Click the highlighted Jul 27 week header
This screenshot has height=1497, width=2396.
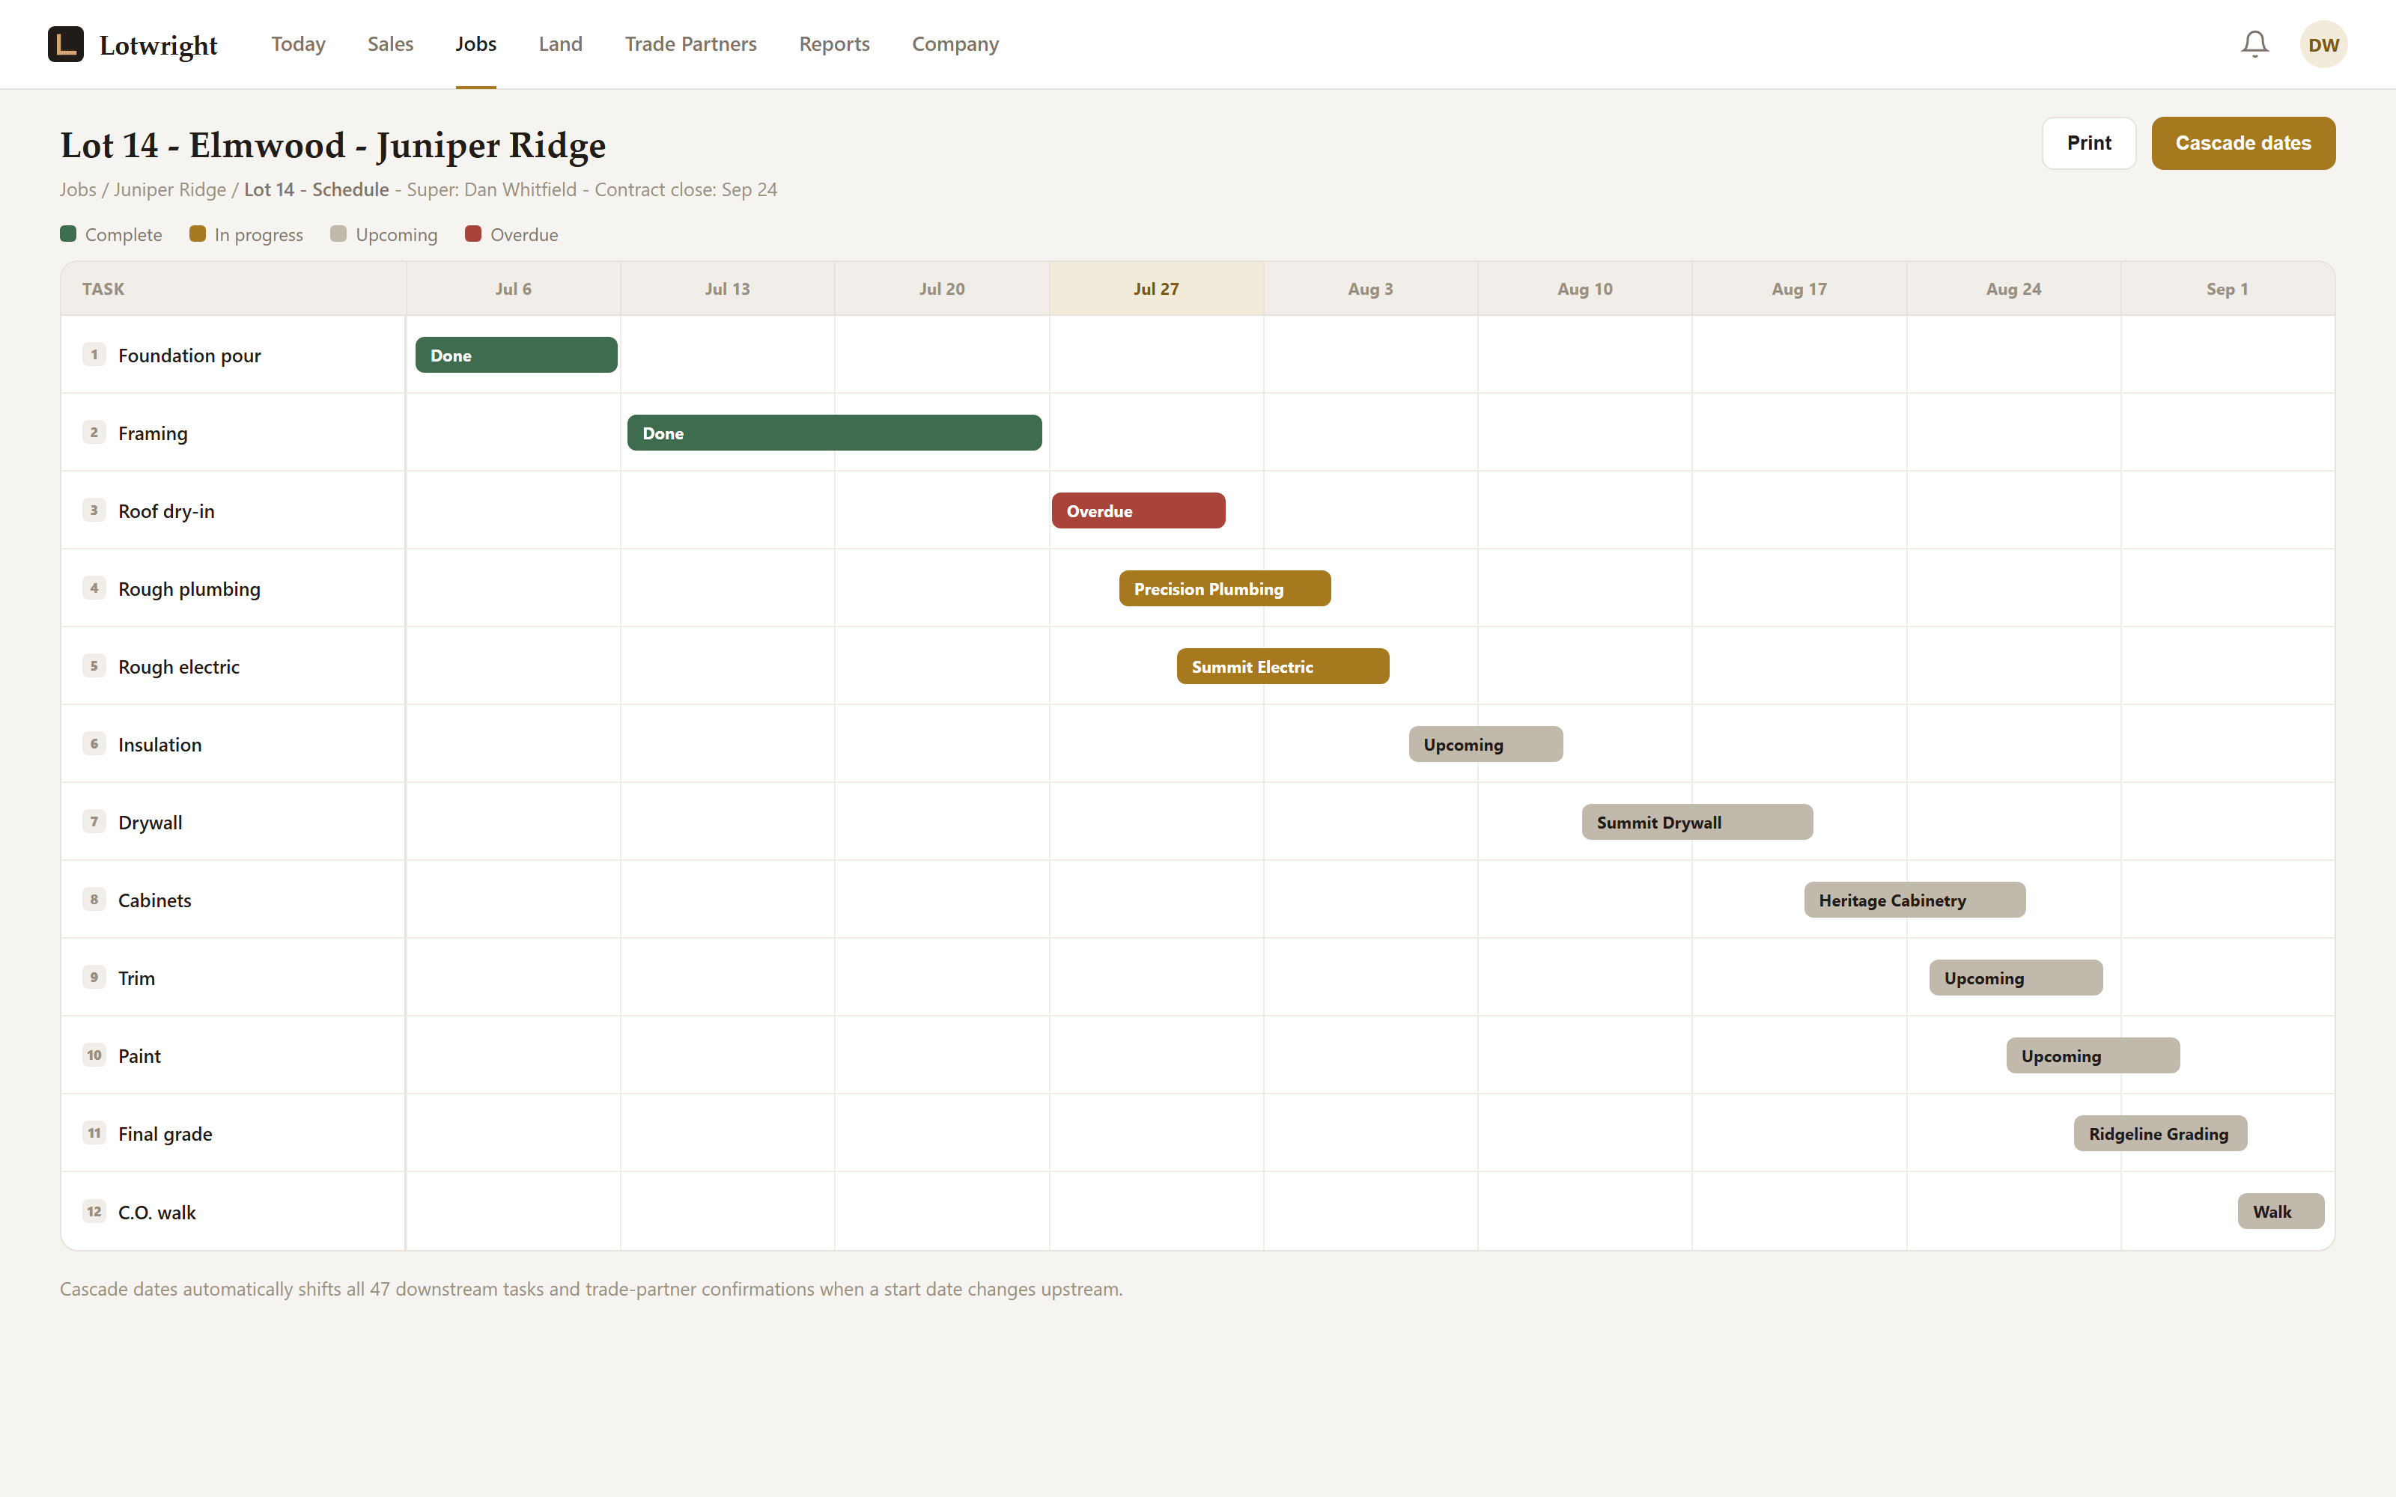coord(1156,289)
